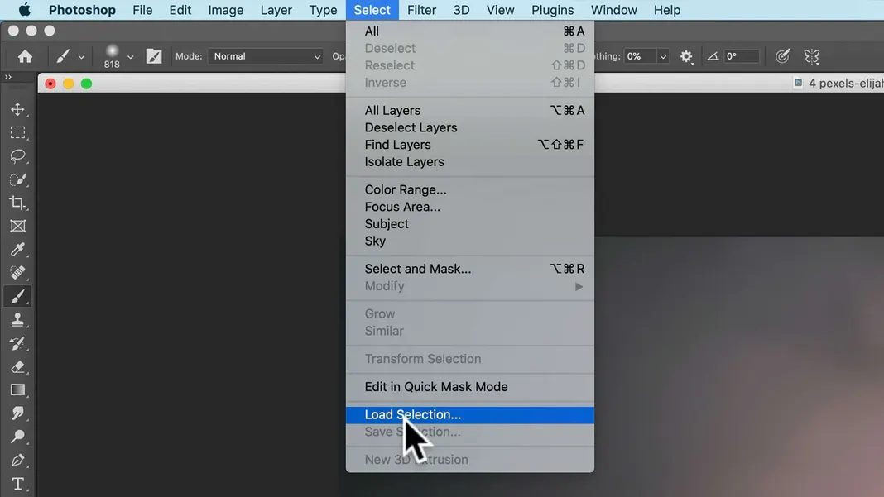
Task: Open the Image menu
Action: tap(225, 10)
